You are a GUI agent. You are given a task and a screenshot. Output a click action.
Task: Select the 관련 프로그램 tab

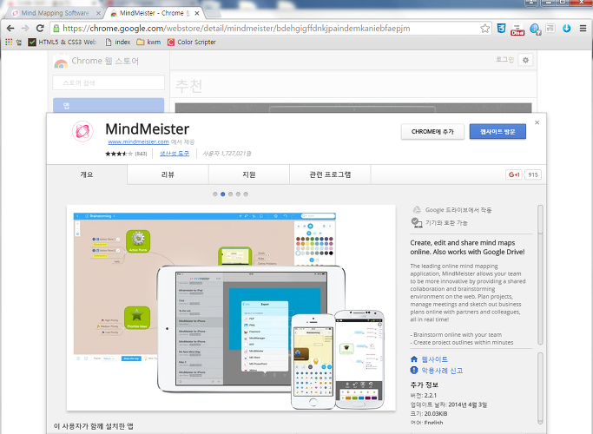pos(330,174)
